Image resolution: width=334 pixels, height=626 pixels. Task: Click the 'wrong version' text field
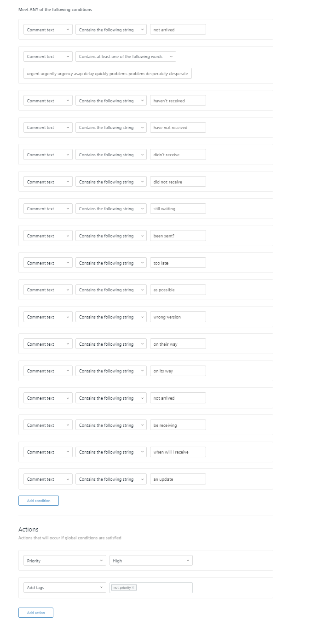(x=178, y=317)
